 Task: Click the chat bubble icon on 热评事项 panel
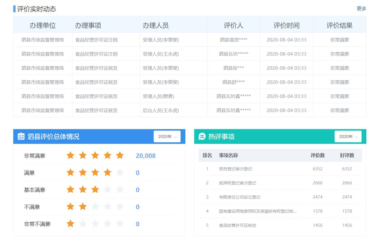click(x=202, y=136)
